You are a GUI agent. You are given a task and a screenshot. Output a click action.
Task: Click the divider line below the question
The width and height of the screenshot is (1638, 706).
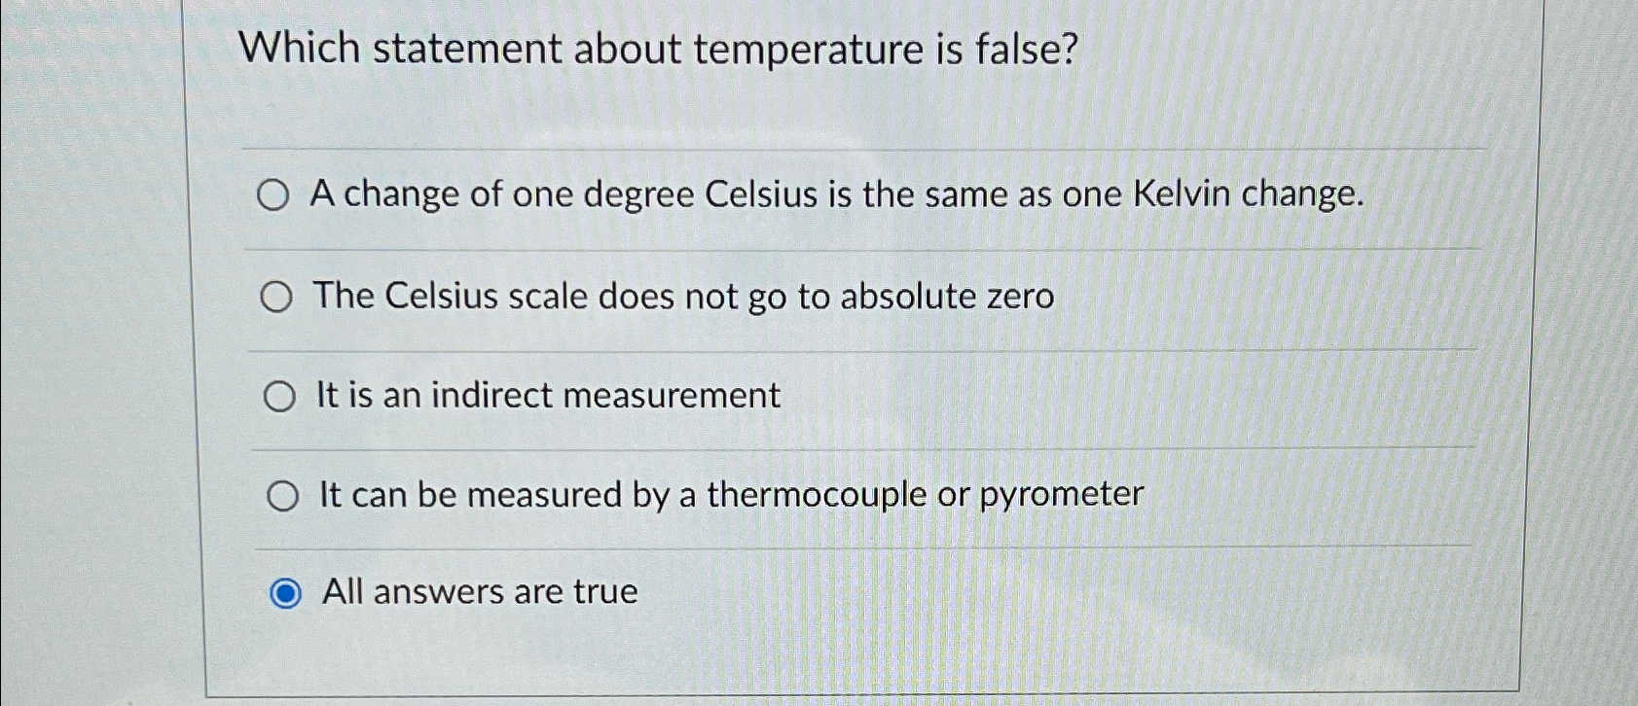[866, 147]
